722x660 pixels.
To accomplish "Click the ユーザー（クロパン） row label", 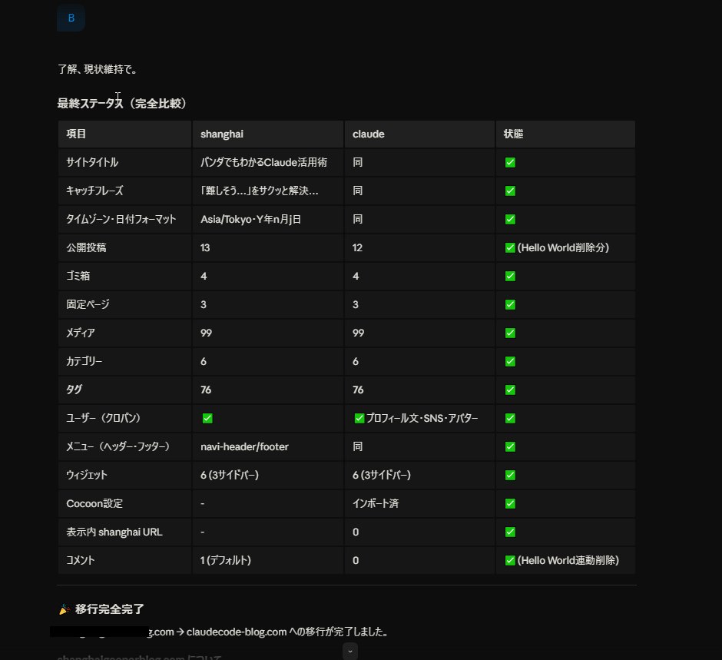I will coord(103,418).
